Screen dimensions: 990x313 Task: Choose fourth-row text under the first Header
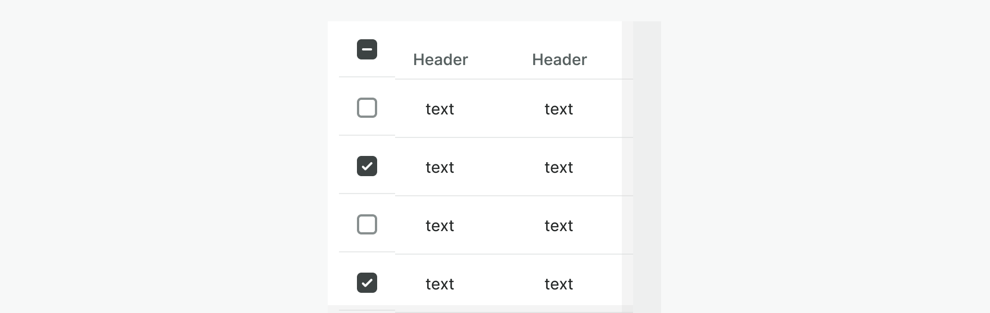pyautogui.click(x=440, y=284)
